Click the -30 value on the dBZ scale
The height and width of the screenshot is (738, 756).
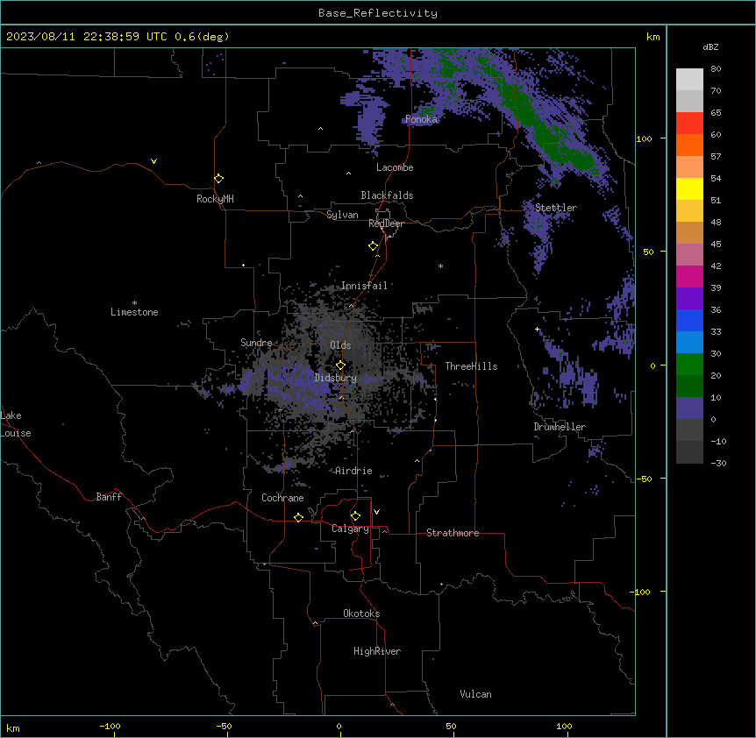click(x=718, y=463)
